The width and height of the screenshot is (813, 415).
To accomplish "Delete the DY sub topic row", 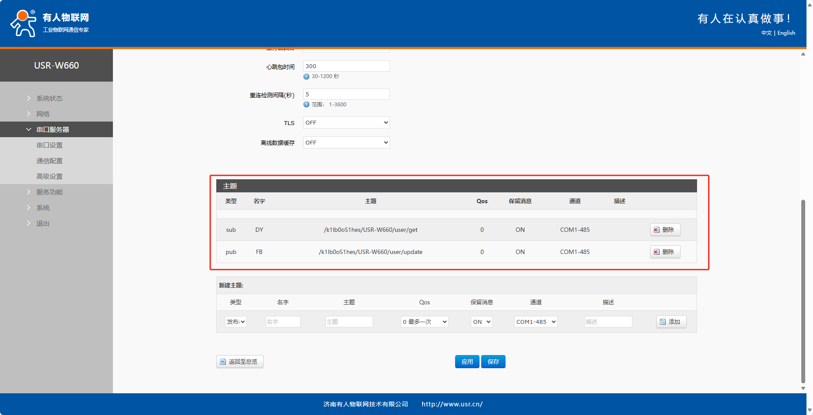I will click(664, 230).
